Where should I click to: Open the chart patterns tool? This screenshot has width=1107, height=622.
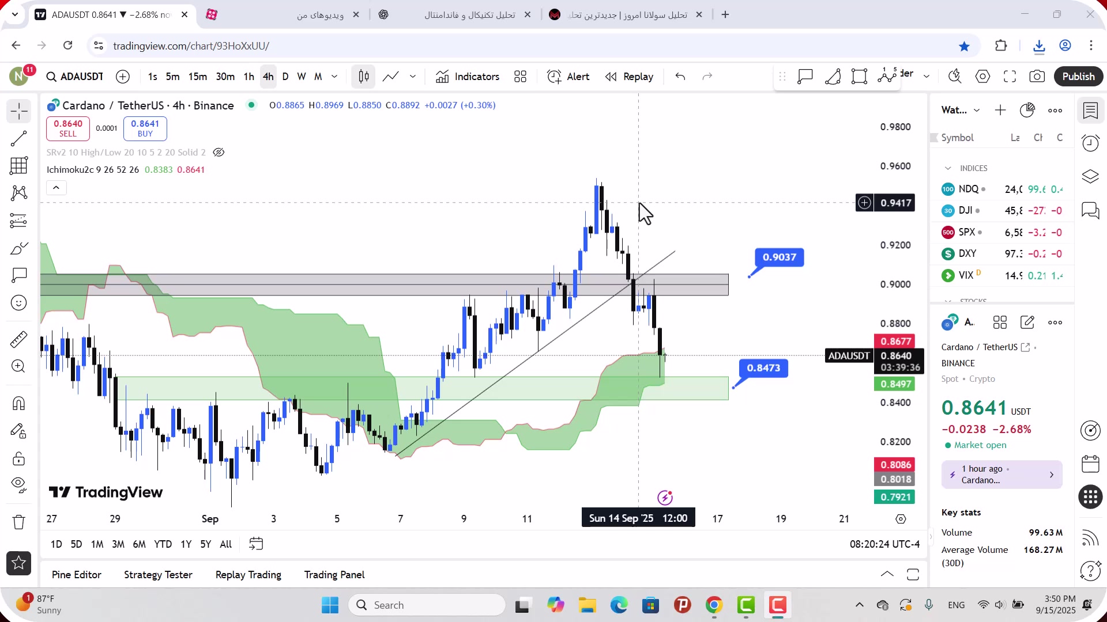click(x=19, y=193)
